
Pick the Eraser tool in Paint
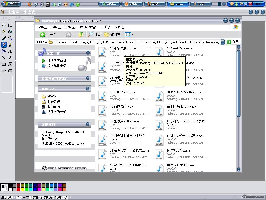pyautogui.click(x=4, y=32)
